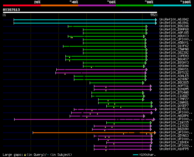
Task: Open hit UniRef100_B9TU32
Action: tap(174, 72)
